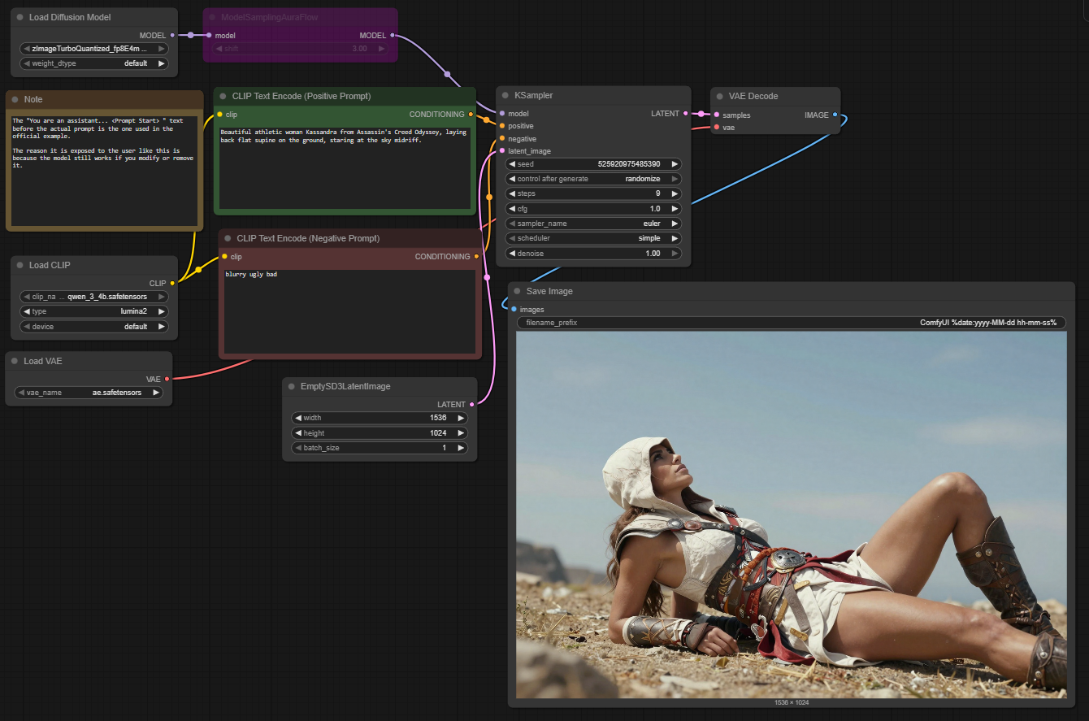Click the LATENT output port on EmptySD3LatentImage
1089x721 pixels.
point(472,404)
